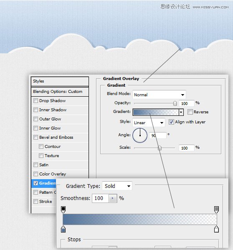This screenshot has width=233, height=250.
Task: Click the Angle dial control
Action: (140, 135)
